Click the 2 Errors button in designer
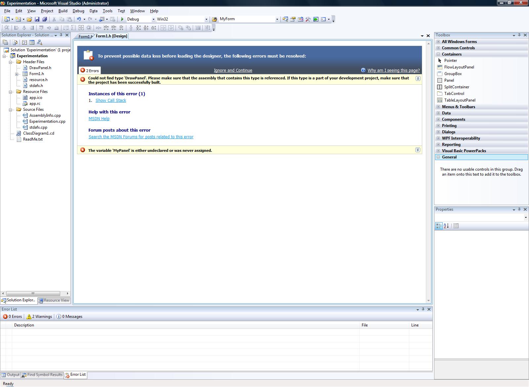This screenshot has width=529, height=387. pos(90,70)
